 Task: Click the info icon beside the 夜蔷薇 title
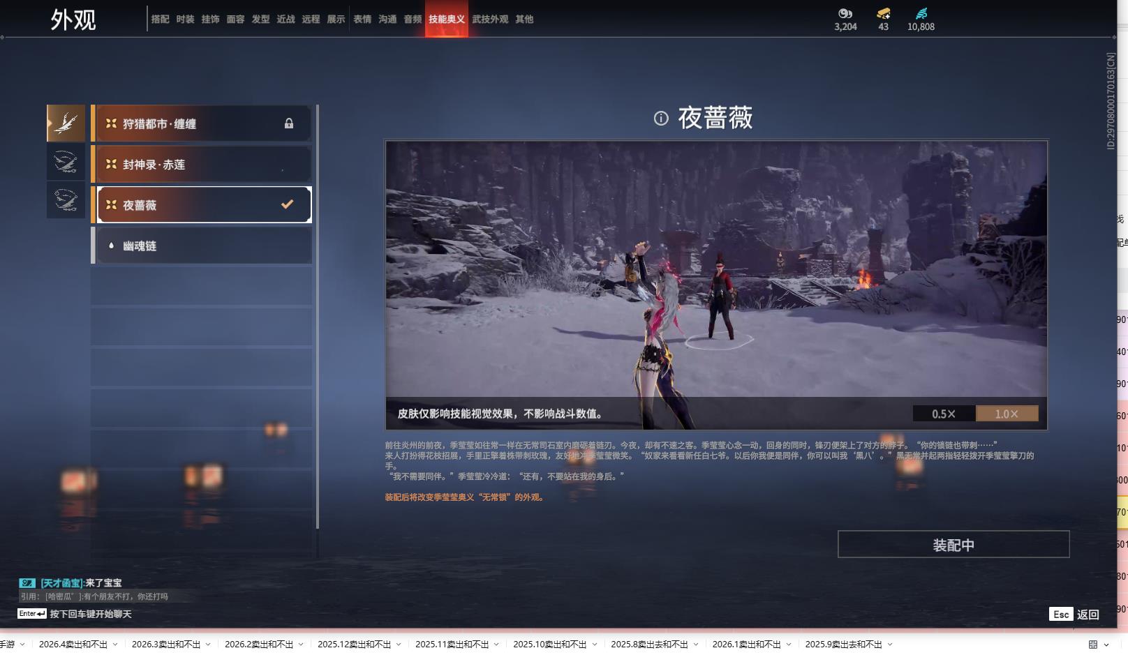(661, 119)
